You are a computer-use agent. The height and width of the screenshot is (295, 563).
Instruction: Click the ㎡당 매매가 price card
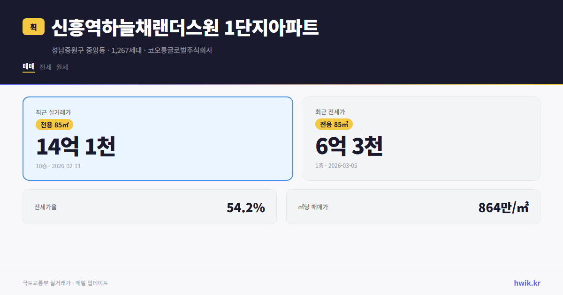pyautogui.click(x=413, y=206)
